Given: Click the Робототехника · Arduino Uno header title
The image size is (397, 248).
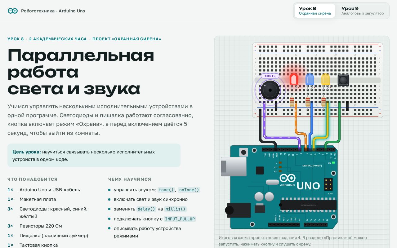Looking at the screenshot, I should (53, 11).
